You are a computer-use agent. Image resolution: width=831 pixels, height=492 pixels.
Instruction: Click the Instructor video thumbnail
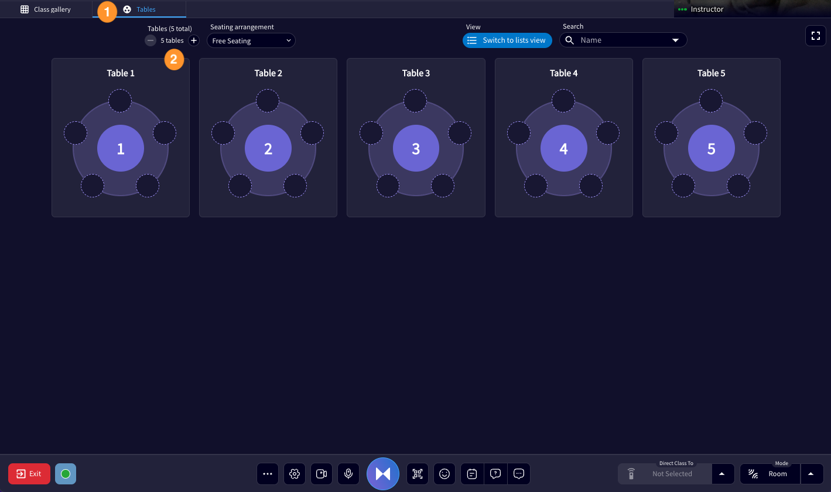[x=752, y=9]
